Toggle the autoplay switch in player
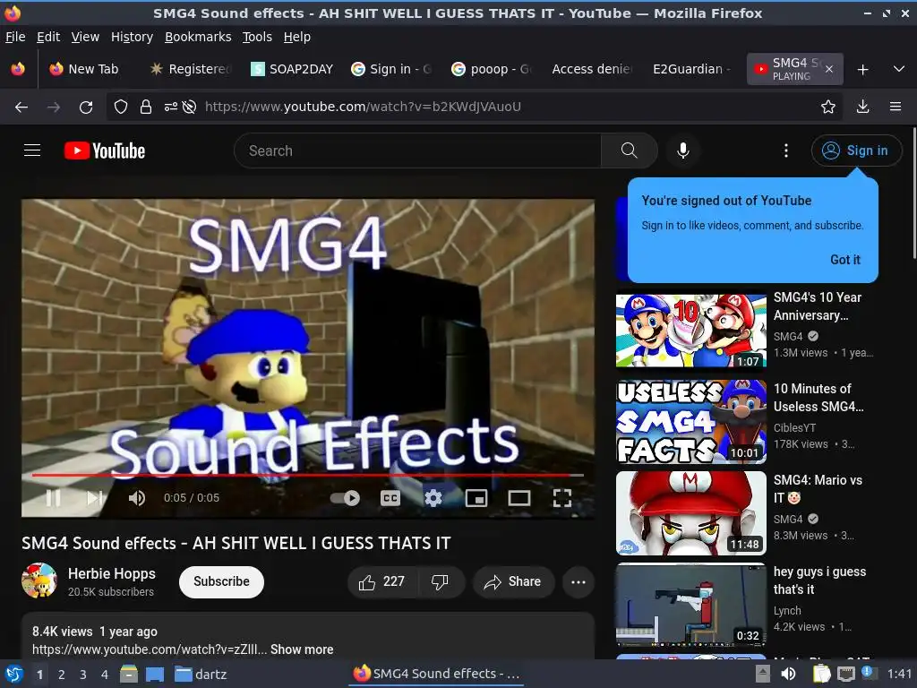Viewport: 917px width, 688px height. tap(345, 498)
